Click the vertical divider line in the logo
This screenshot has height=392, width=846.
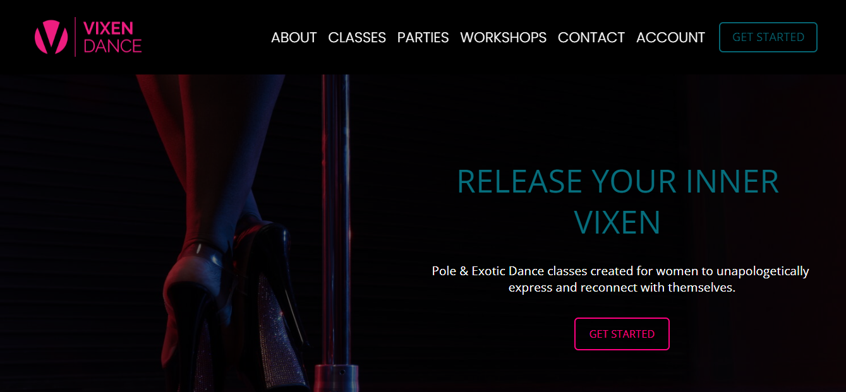[x=75, y=37]
